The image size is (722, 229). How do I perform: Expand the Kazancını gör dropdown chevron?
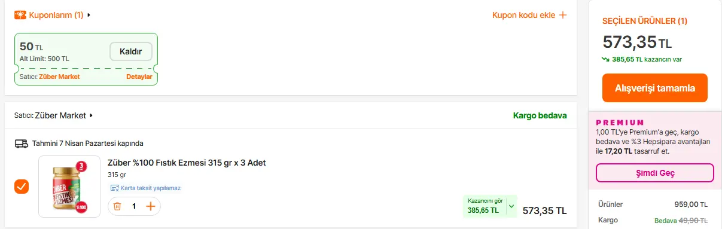(x=511, y=206)
